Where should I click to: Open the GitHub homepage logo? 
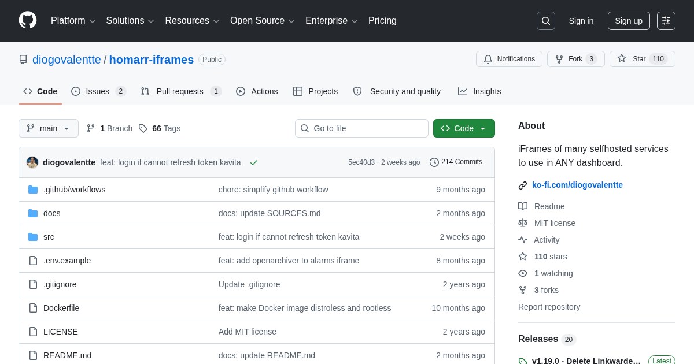(x=28, y=20)
